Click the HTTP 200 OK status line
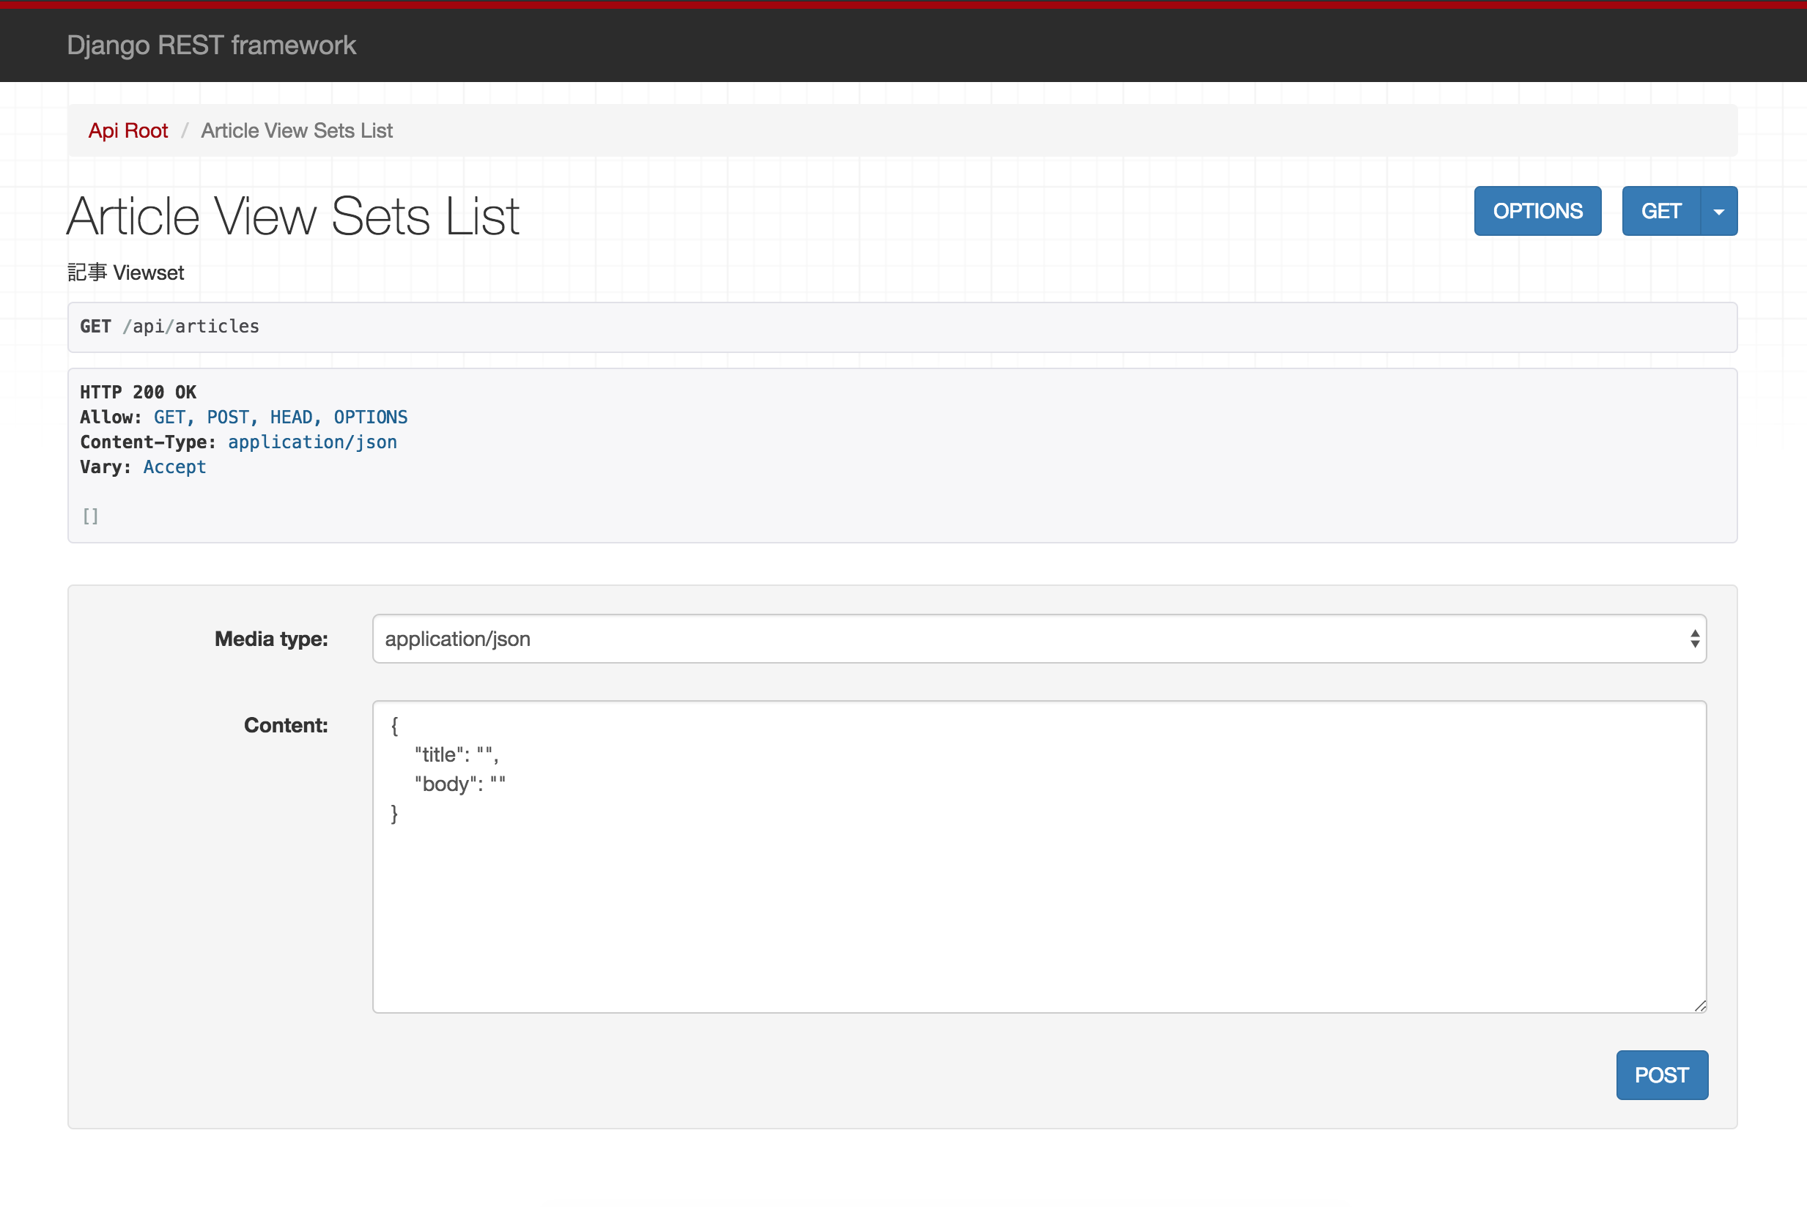 click(138, 393)
